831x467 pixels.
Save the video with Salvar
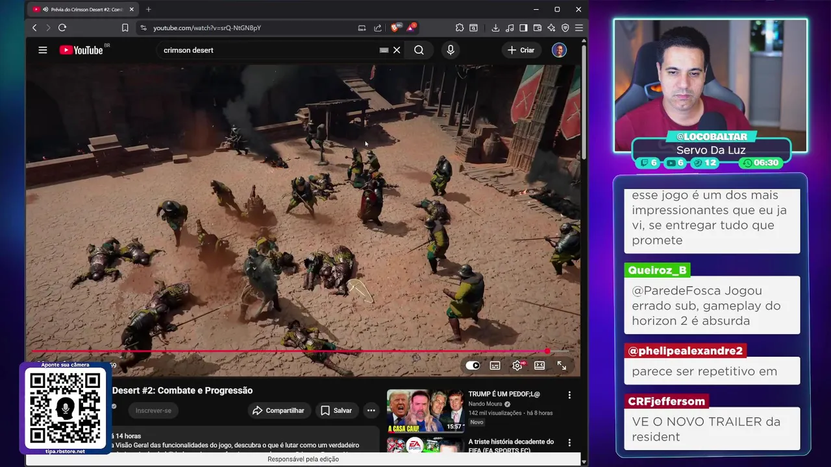click(336, 411)
